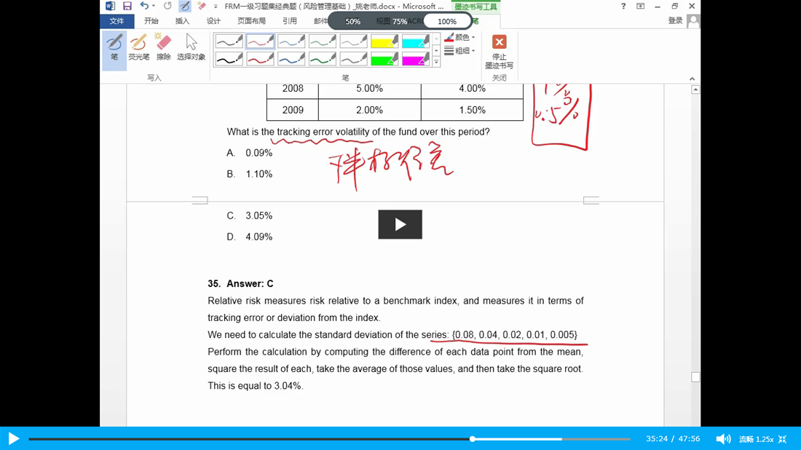Click the Undo arrow in title bar
Screen dimensions: 801x450
click(x=145, y=6)
